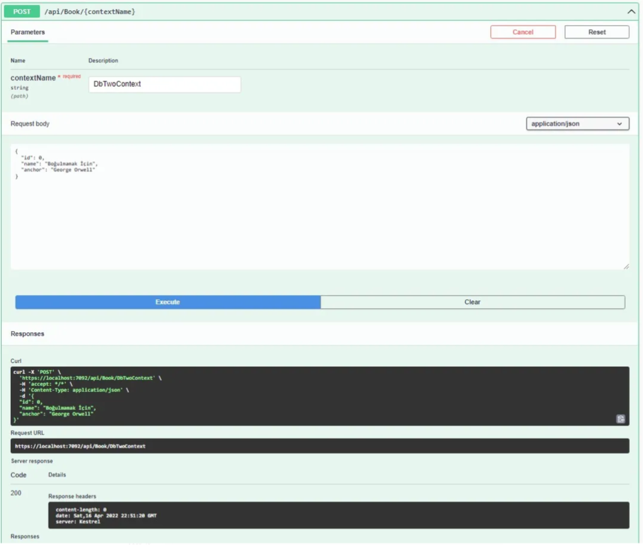Viewport: 643px width, 545px height.
Task: Click the Server response label
Action: point(32,461)
